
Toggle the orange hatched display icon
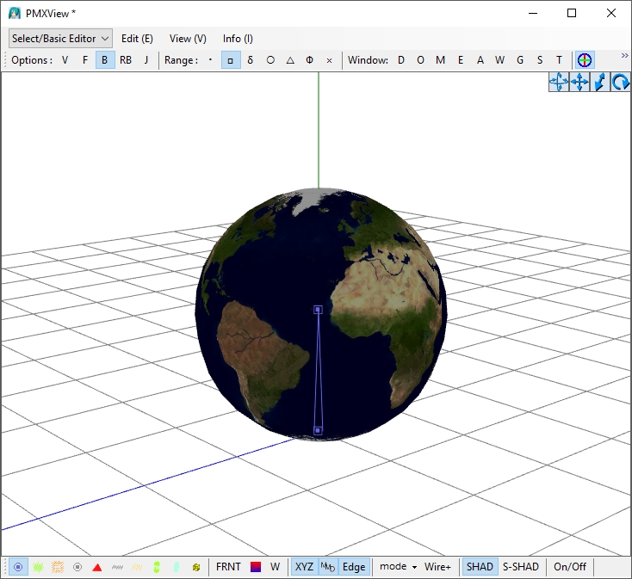click(58, 567)
